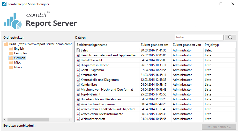
Task: Click the Basis root folder icon
Action: (x=6, y=44)
